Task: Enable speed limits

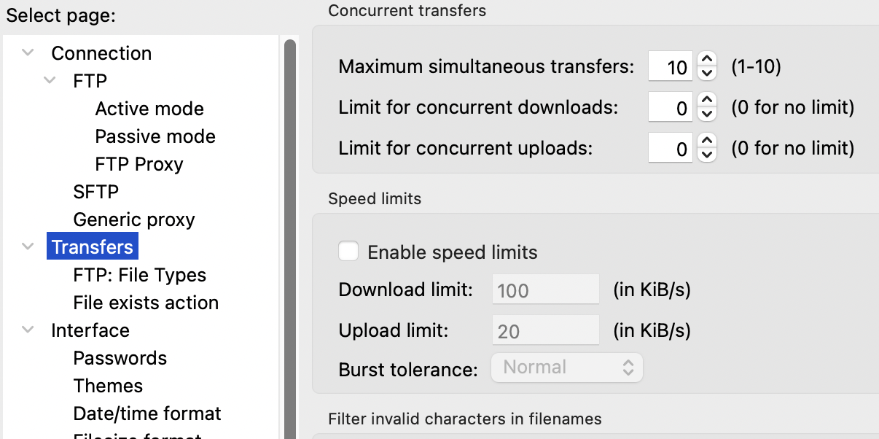Action: (x=348, y=251)
